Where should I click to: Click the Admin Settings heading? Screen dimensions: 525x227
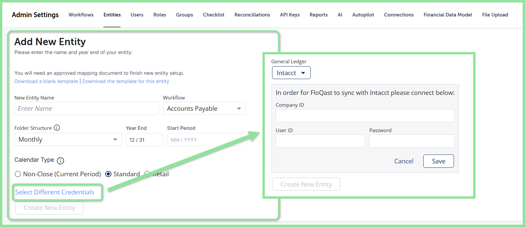coord(35,15)
